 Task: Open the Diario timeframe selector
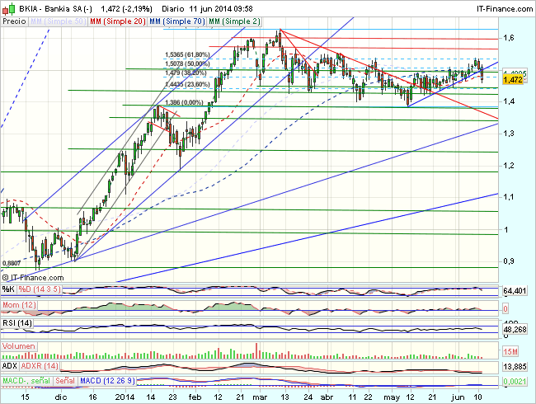[171, 7]
